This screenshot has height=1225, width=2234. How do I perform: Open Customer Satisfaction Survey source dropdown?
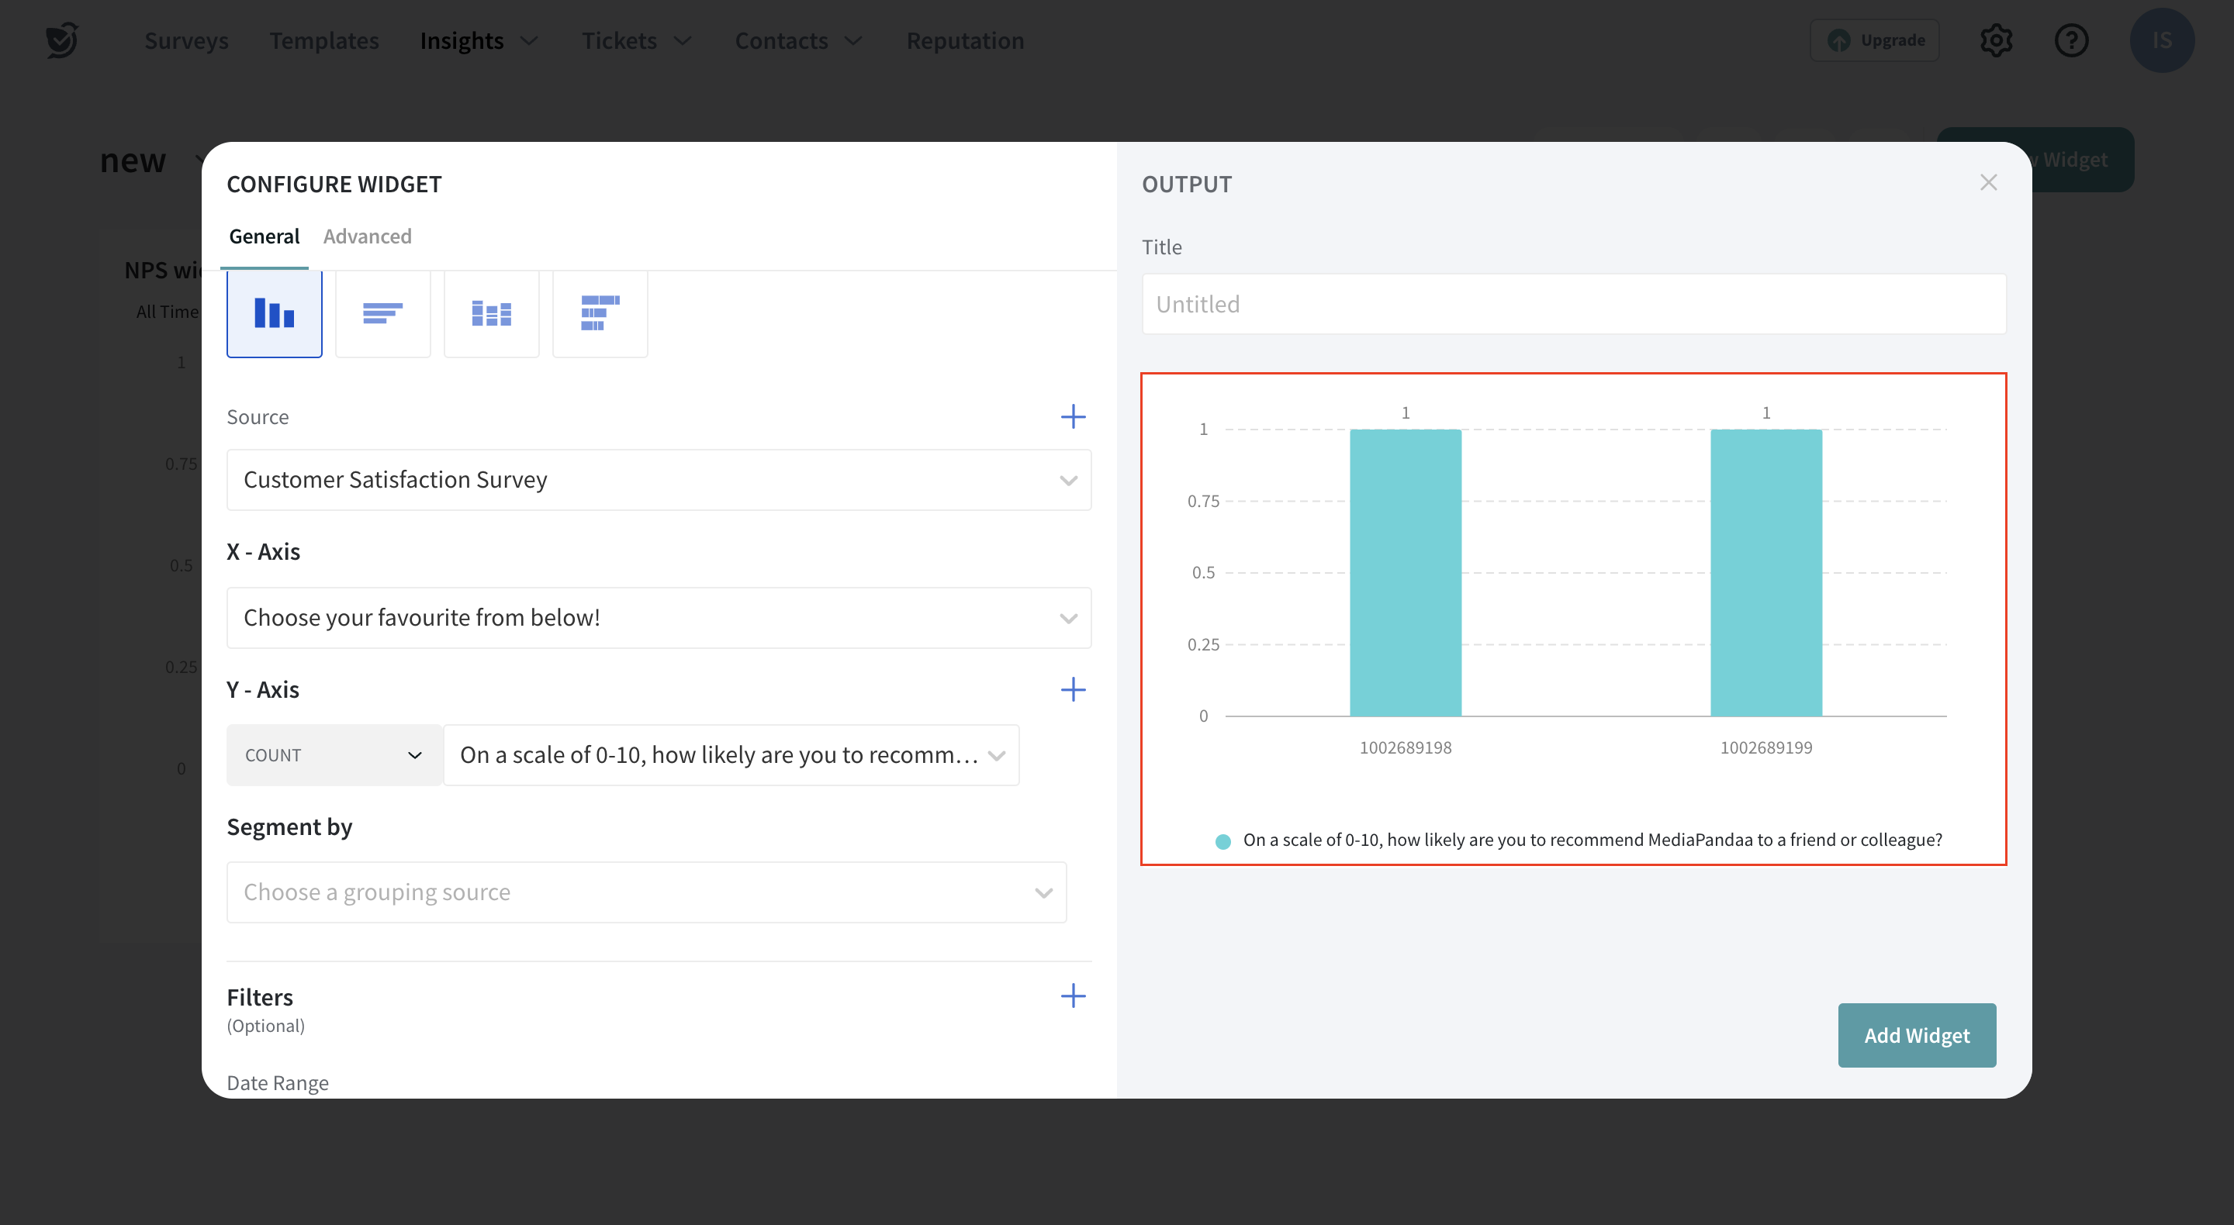click(x=659, y=479)
